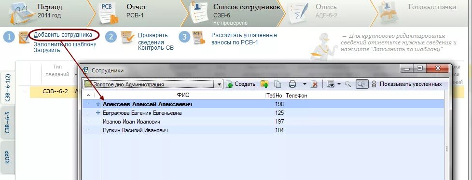Click the copy icon in the Сотрудники toolbar

(x=277, y=84)
